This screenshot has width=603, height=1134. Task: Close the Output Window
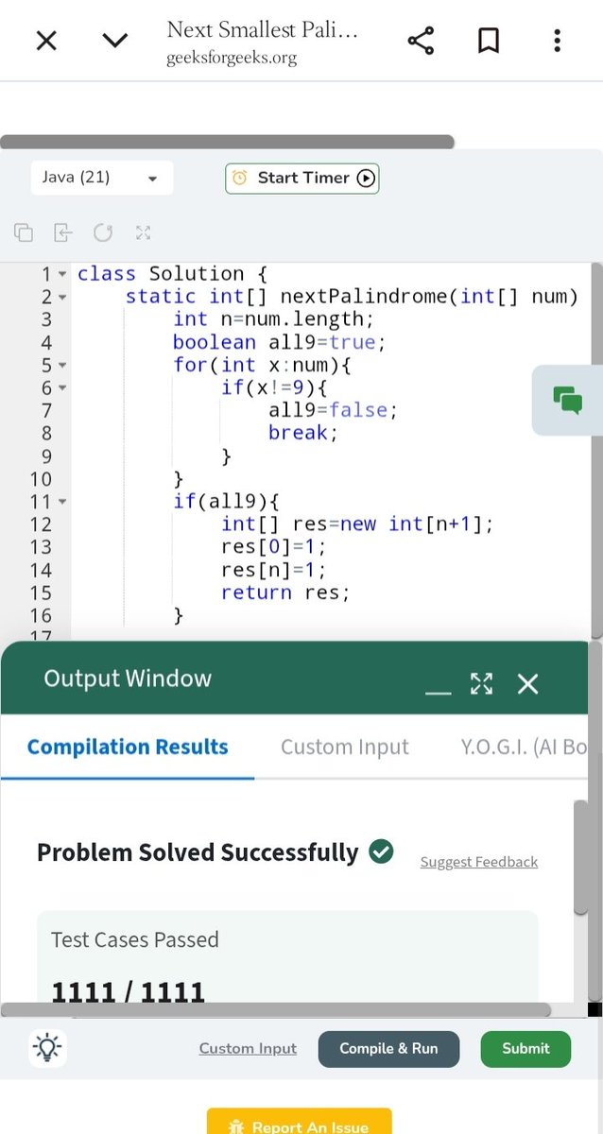(528, 684)
